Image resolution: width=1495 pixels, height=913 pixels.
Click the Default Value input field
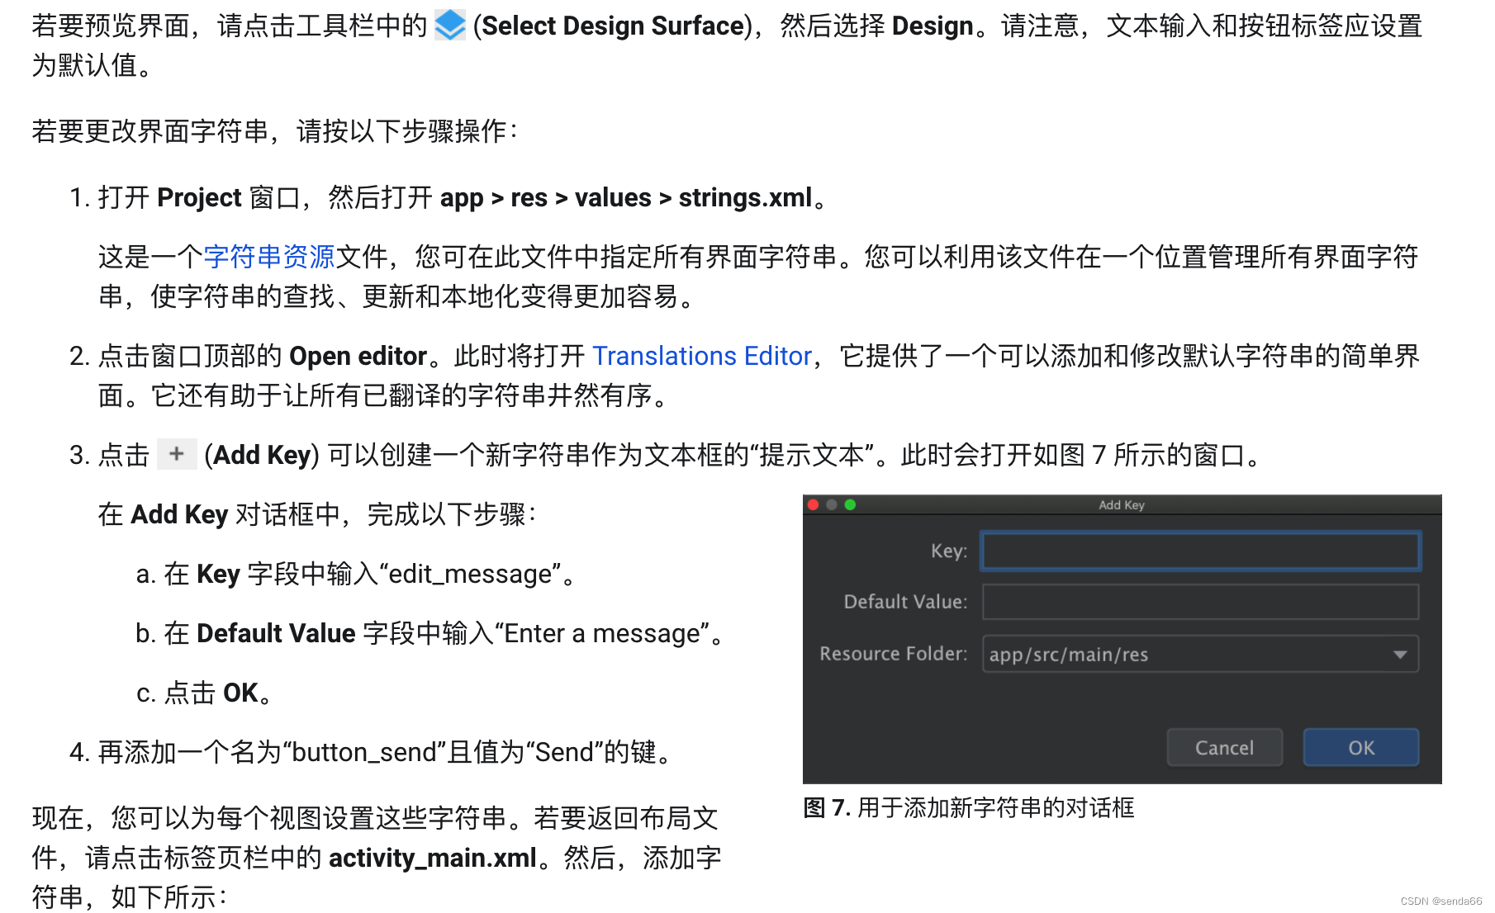click(x=1200, y=602)
